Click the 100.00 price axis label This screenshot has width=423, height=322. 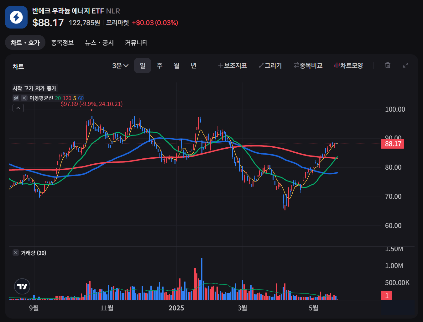395,109
